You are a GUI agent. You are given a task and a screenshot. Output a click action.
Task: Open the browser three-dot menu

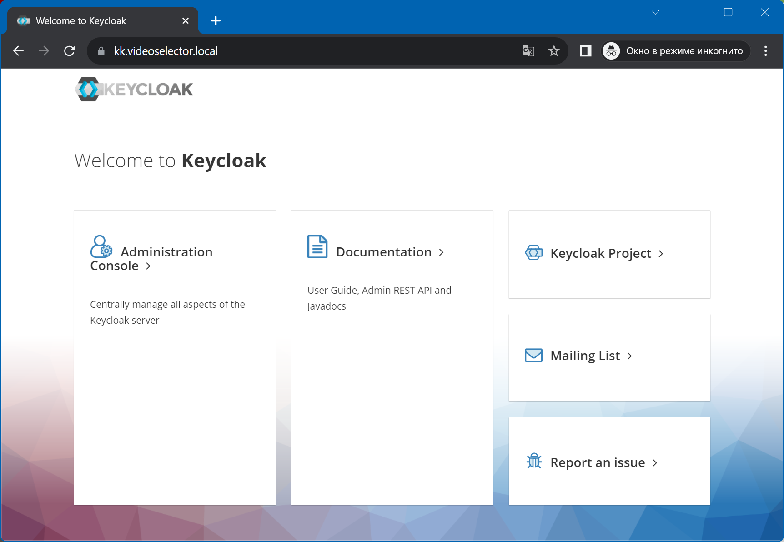[766, 51]
